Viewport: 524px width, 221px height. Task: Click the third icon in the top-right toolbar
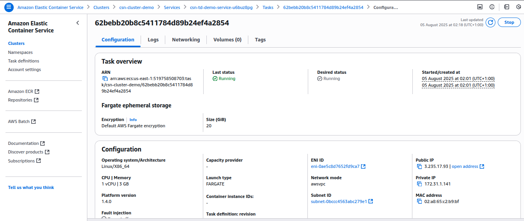pyautogui.click(x=506, y=7)
